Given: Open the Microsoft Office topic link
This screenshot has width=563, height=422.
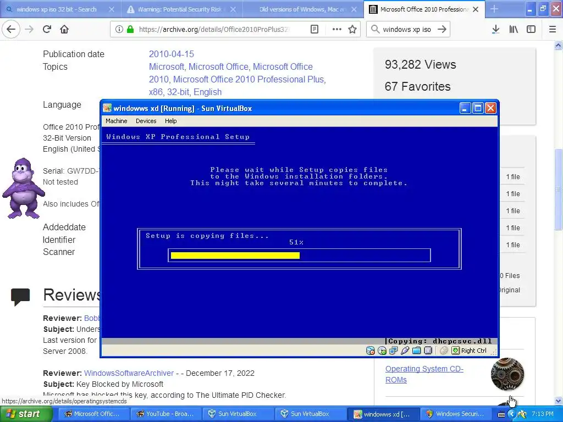Looking at the screenshot, I should [x=218, y=66].
